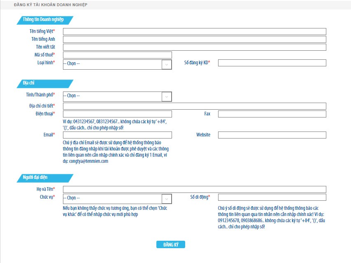The height and width of the screenshot is (263, 351).
Task: Click the Tên tiếng Anh input field
Action: pos(194,39)
